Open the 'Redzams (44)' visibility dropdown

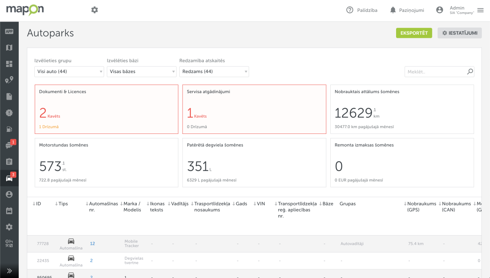[214, 72]
